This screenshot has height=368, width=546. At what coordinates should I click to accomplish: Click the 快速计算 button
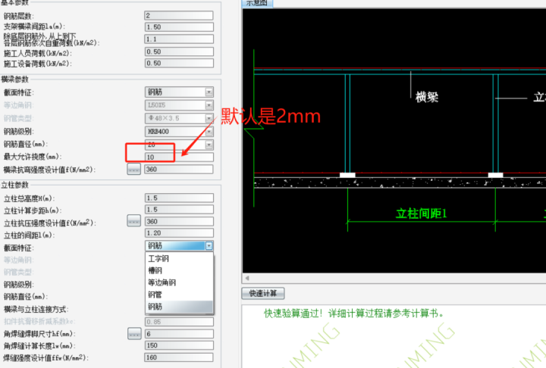[263, 293]
